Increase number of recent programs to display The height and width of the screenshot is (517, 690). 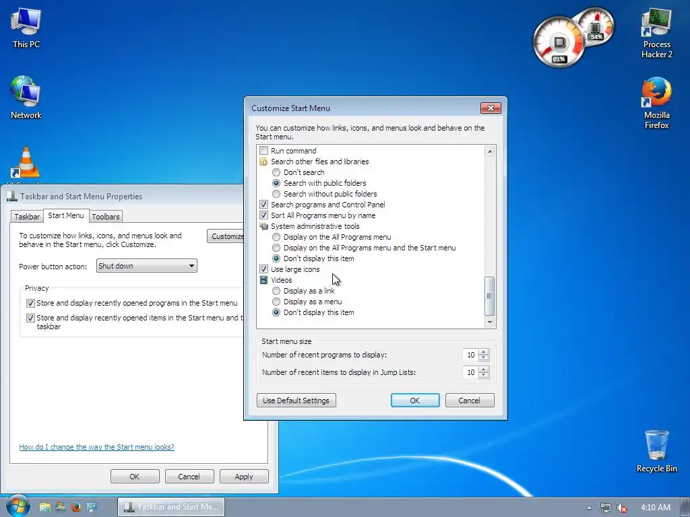[484, 351]
